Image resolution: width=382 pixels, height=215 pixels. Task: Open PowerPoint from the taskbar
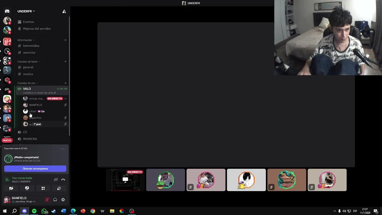(x=83, y=211)
